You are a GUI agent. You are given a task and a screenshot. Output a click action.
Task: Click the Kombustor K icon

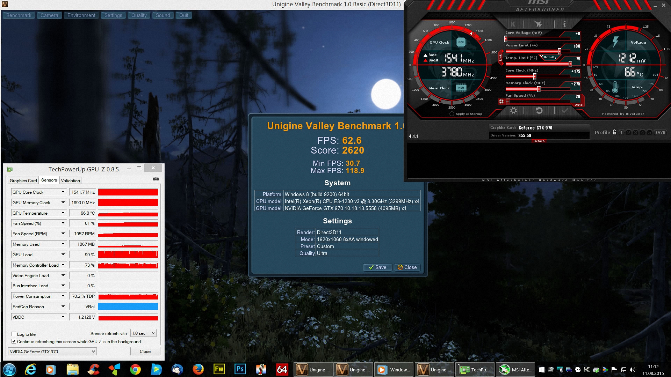pyautogui.click(x=513, y=24)
